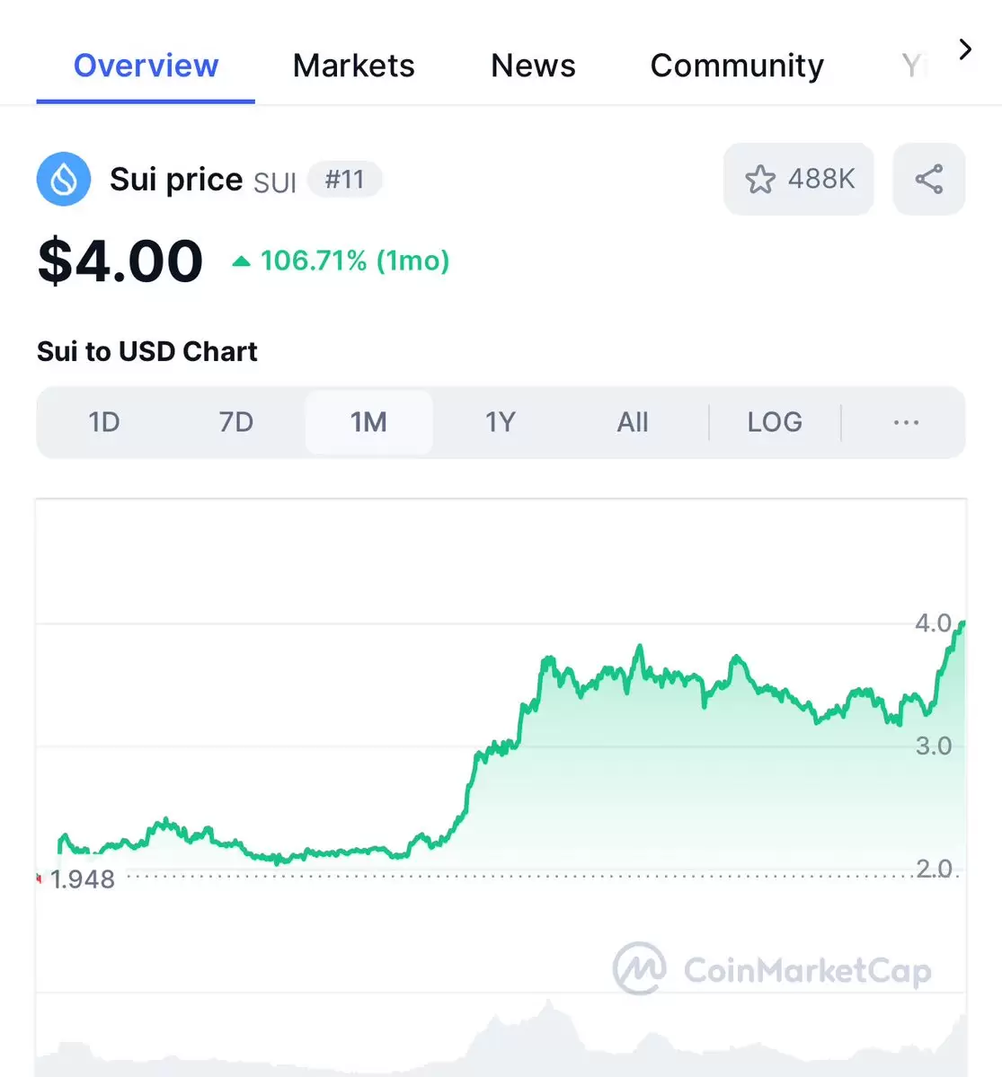Image resolution: width=1002 pixels, height=1077 pixels.
Task: Select the Community tab
Action: (737, 66)
